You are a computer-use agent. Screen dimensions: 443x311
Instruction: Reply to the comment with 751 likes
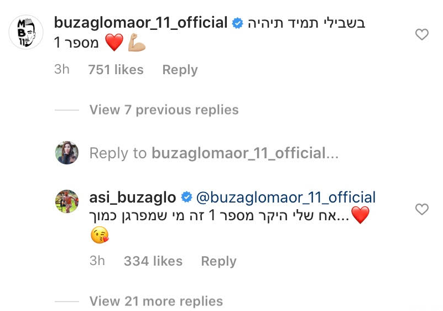[x=180, y=70]
